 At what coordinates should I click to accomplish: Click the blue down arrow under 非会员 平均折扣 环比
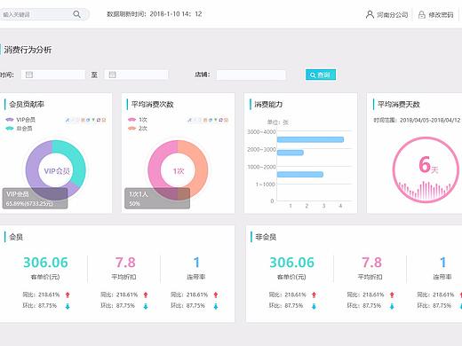[x=392, y=306]
